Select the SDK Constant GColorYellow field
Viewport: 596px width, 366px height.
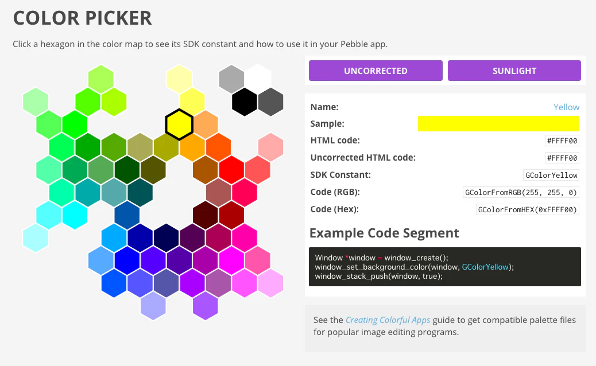(551, 175)
